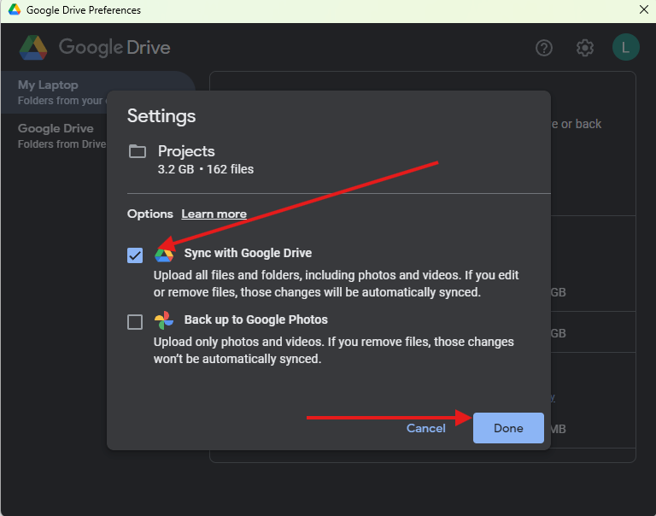Click the Back up to Google Photos label
The image size is (656, 516).
click(255, 320)
